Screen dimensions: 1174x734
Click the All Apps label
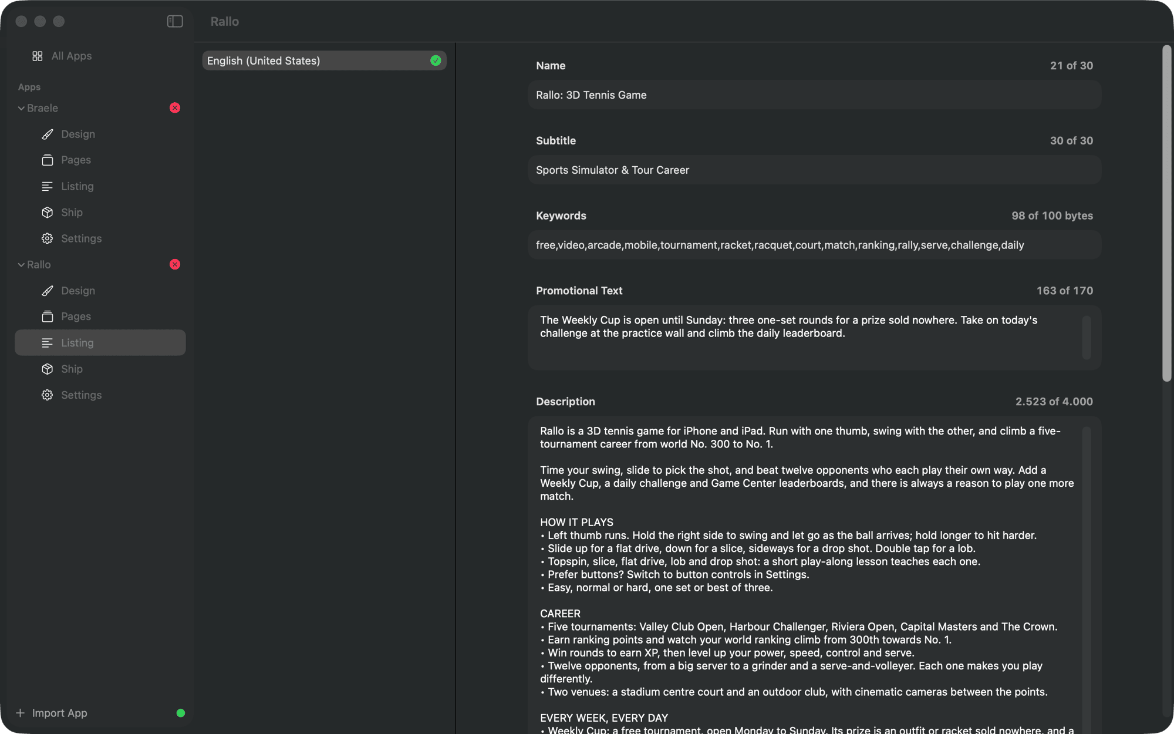pos(72,56)
